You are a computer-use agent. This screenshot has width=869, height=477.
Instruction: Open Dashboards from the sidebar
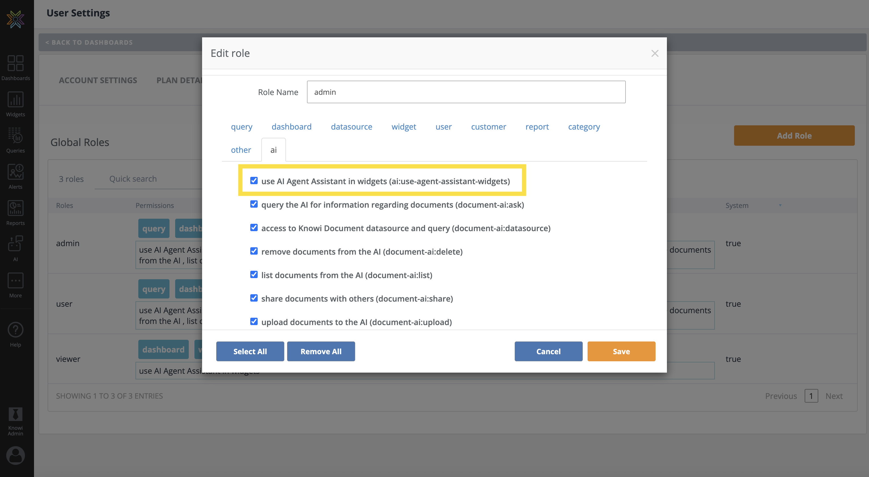click(x=16, y=68)
